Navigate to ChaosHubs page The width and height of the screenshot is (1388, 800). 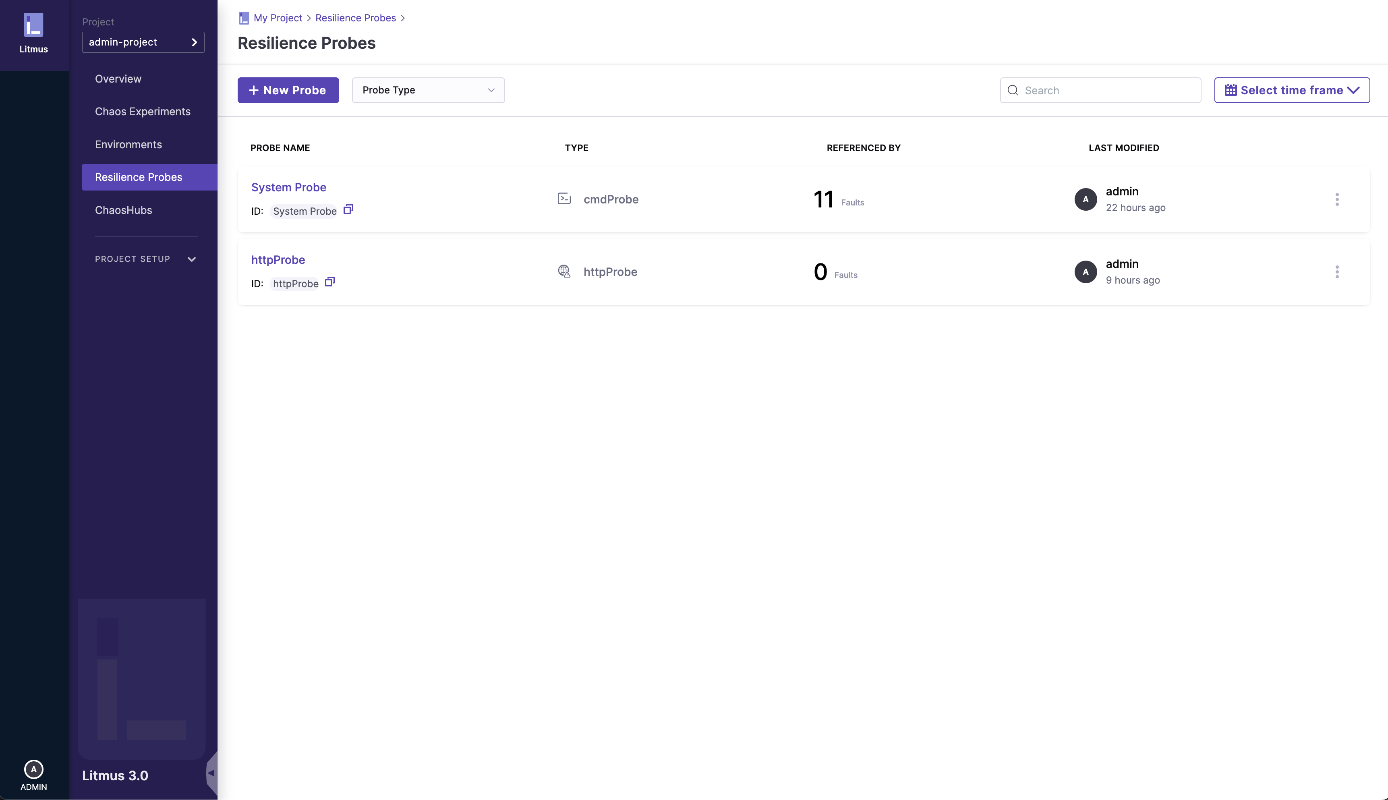pyautogui.click(x=124, y=210)
